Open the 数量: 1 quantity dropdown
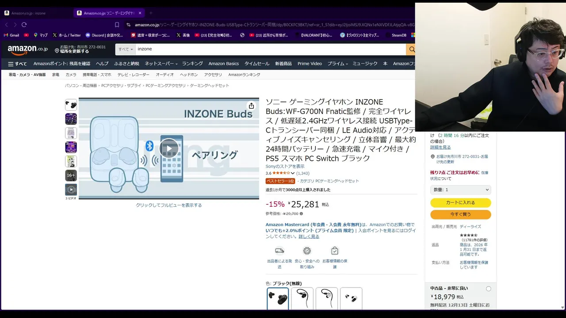Image resolution: width=566 pixels, height=318 pixels. 460,189
